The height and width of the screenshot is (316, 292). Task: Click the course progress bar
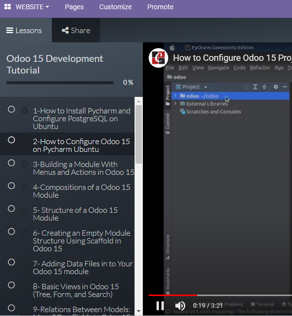pyautogui.click(x=60, y=83)
